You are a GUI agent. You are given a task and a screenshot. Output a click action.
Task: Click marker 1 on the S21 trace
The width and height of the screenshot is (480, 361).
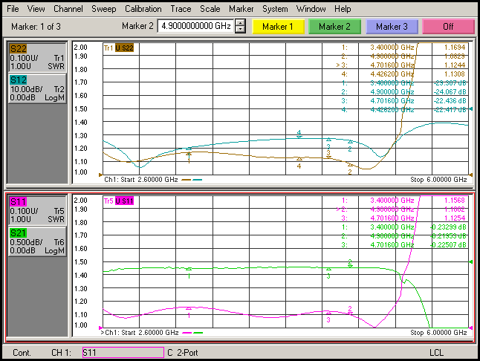point(189,270)
